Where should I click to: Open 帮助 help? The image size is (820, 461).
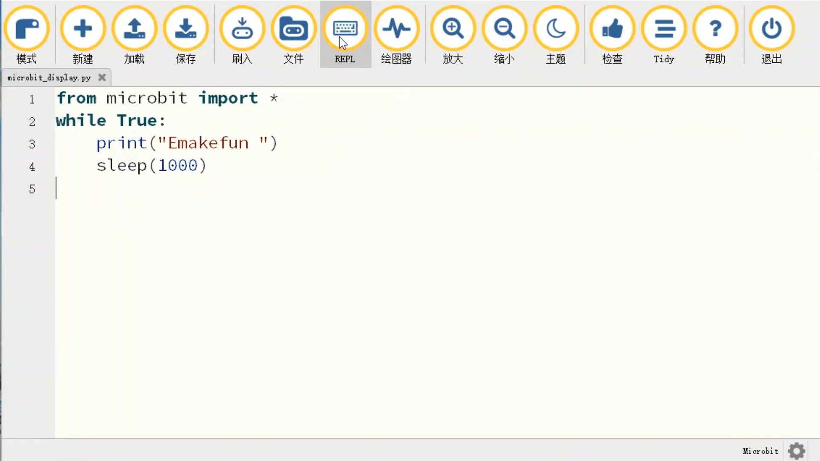coord(715,35)
